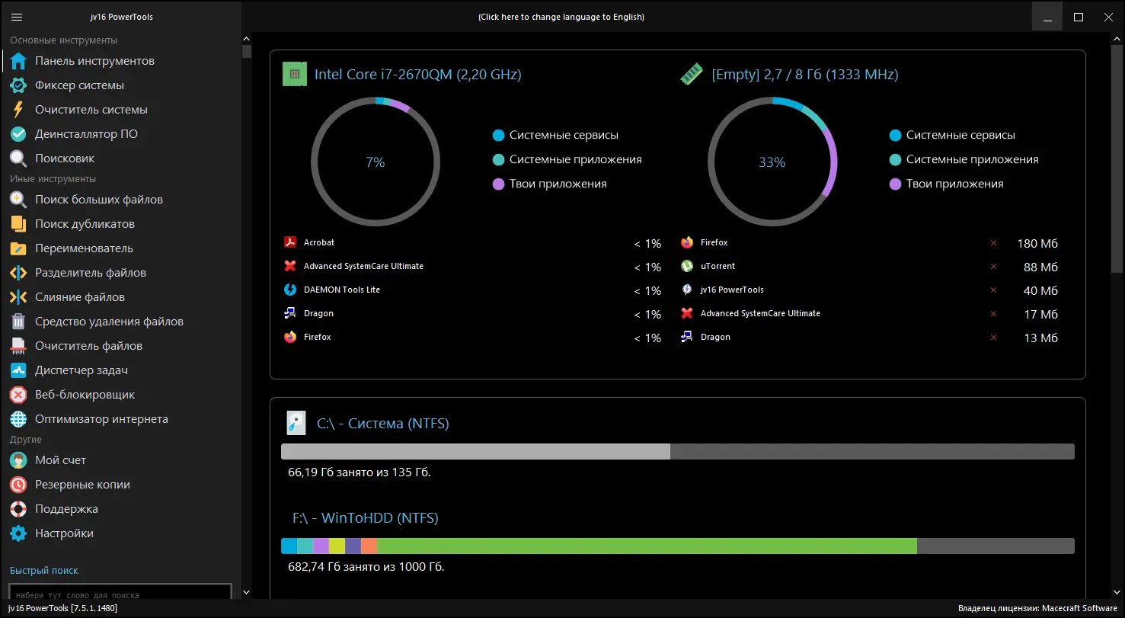Click the C:\ - Система (NTFS) heading
The width and height of the screenshot is (1125, 618).
point(383,424)
